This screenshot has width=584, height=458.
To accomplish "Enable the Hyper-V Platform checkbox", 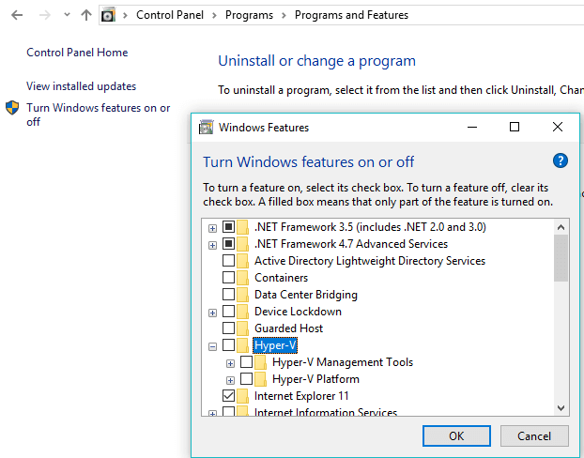I will coord(246,378).
